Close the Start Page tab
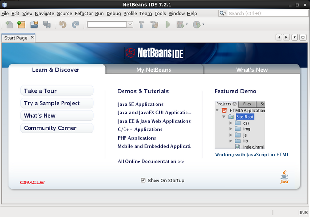The height and width of the screenshot is (218, 310). pyautogui.click(x=32, y=37)
